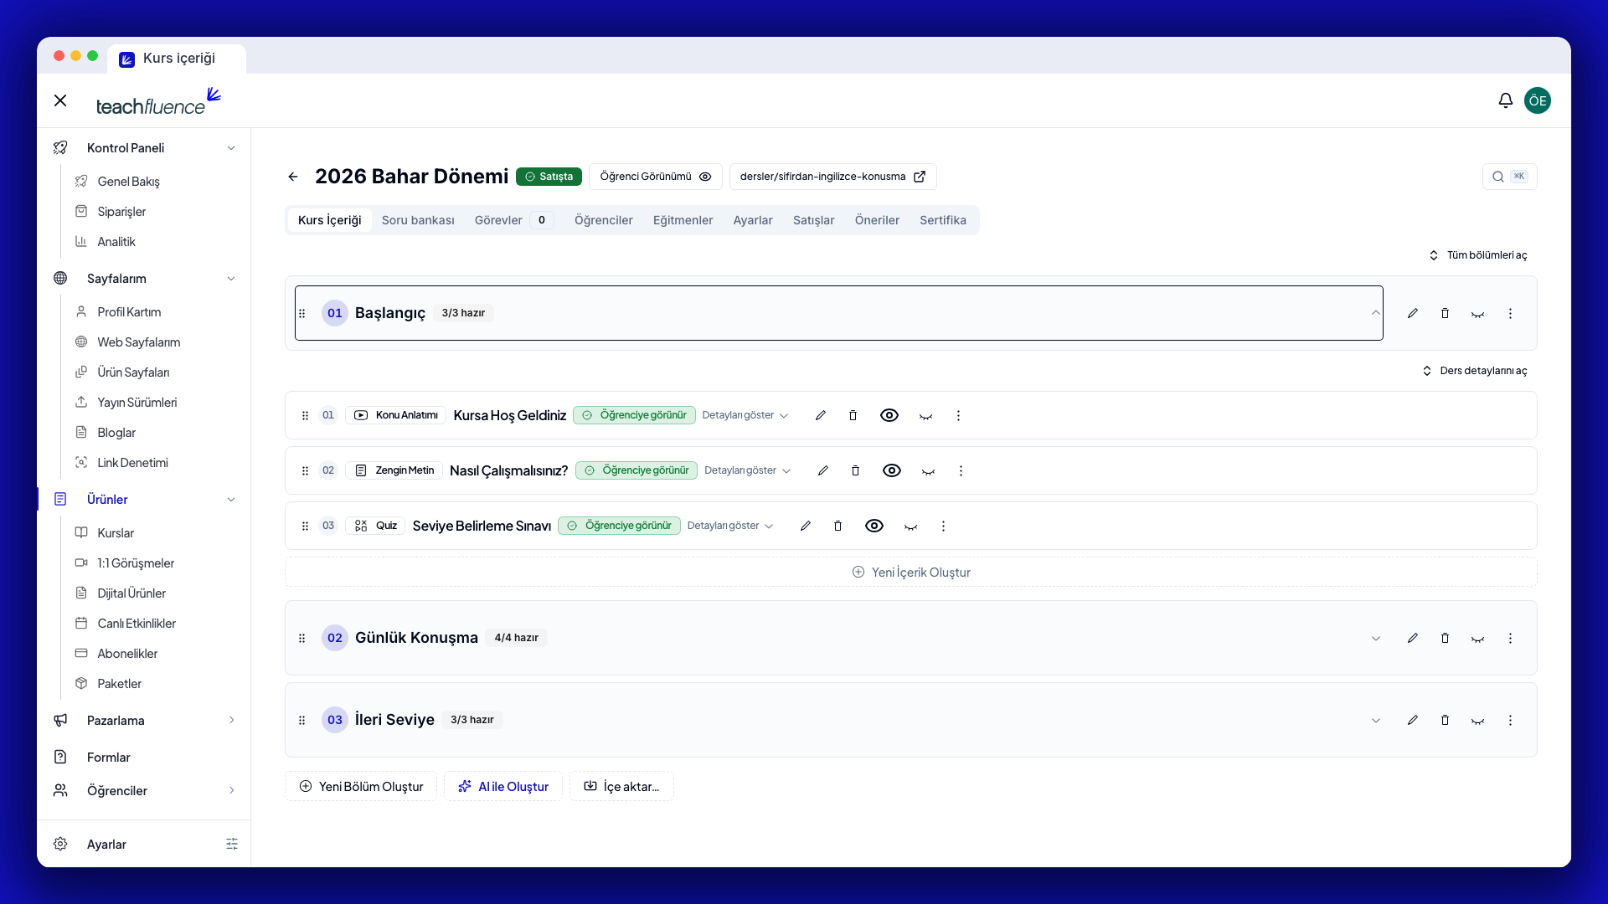Delete the Nasıl Çalışmalısınız? lesson
This screenshot has height=904, width=1608.
(855, 470)
